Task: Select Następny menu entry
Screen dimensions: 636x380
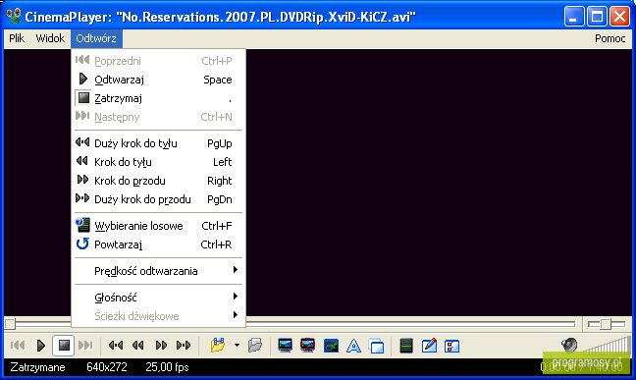Action: point(158,117)
